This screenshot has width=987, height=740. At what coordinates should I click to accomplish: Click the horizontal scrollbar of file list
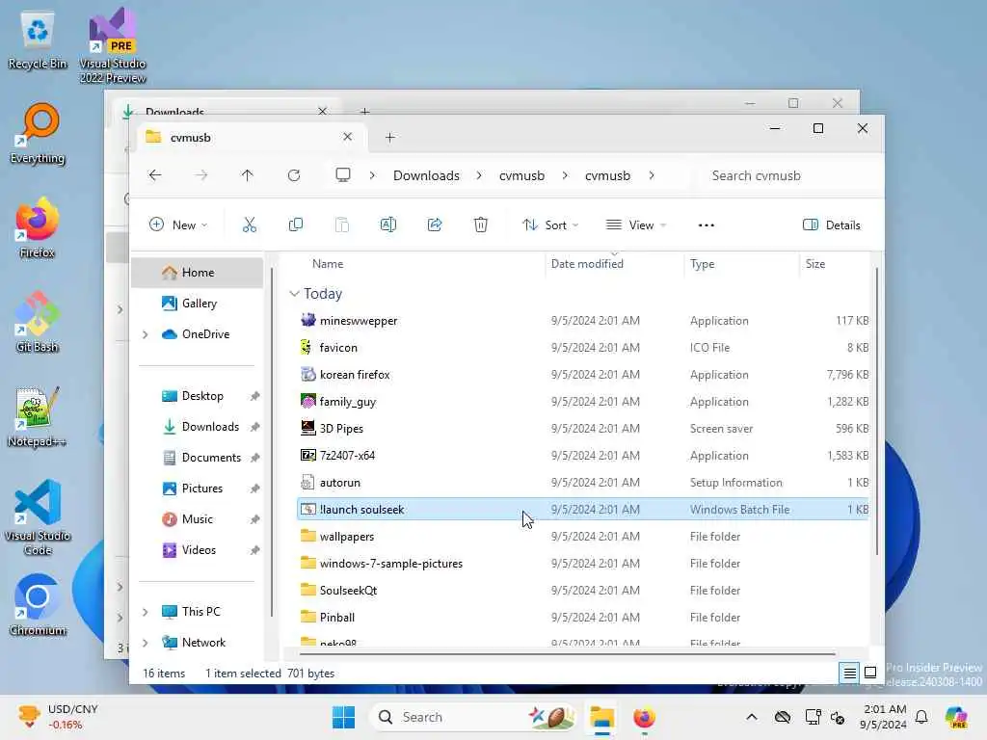click(567, 654)
